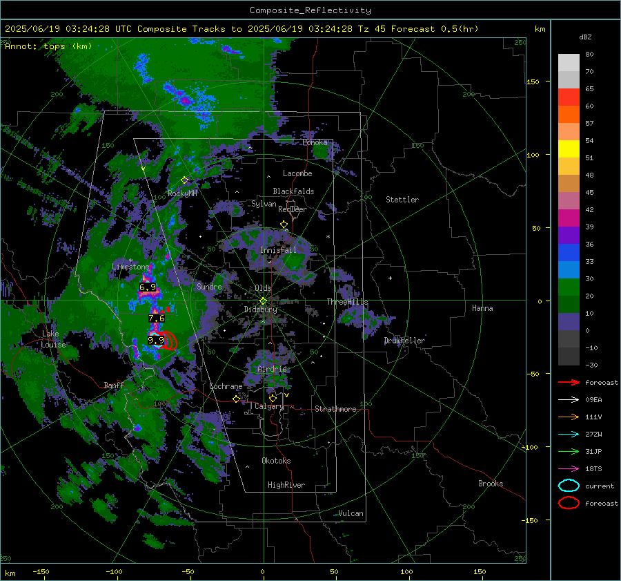621x581 pixels.
Task: Click the HighRiver city label
Action: tap(286, 485)
